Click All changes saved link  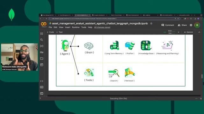tap(102, 28)
